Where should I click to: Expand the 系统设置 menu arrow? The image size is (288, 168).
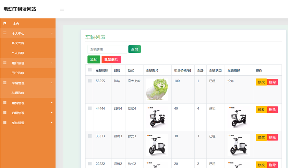52,122
